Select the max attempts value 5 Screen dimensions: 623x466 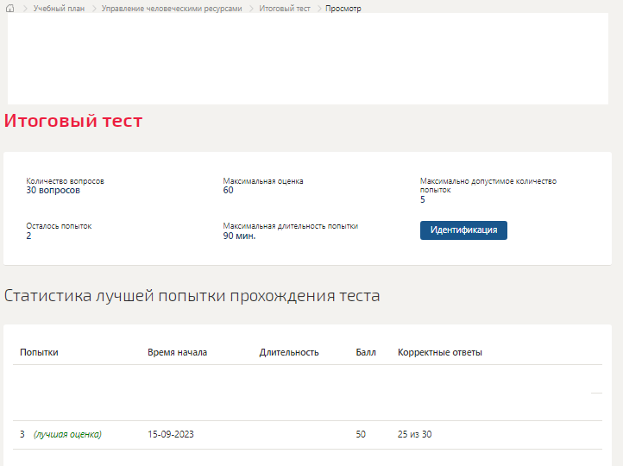click(423, 199)
